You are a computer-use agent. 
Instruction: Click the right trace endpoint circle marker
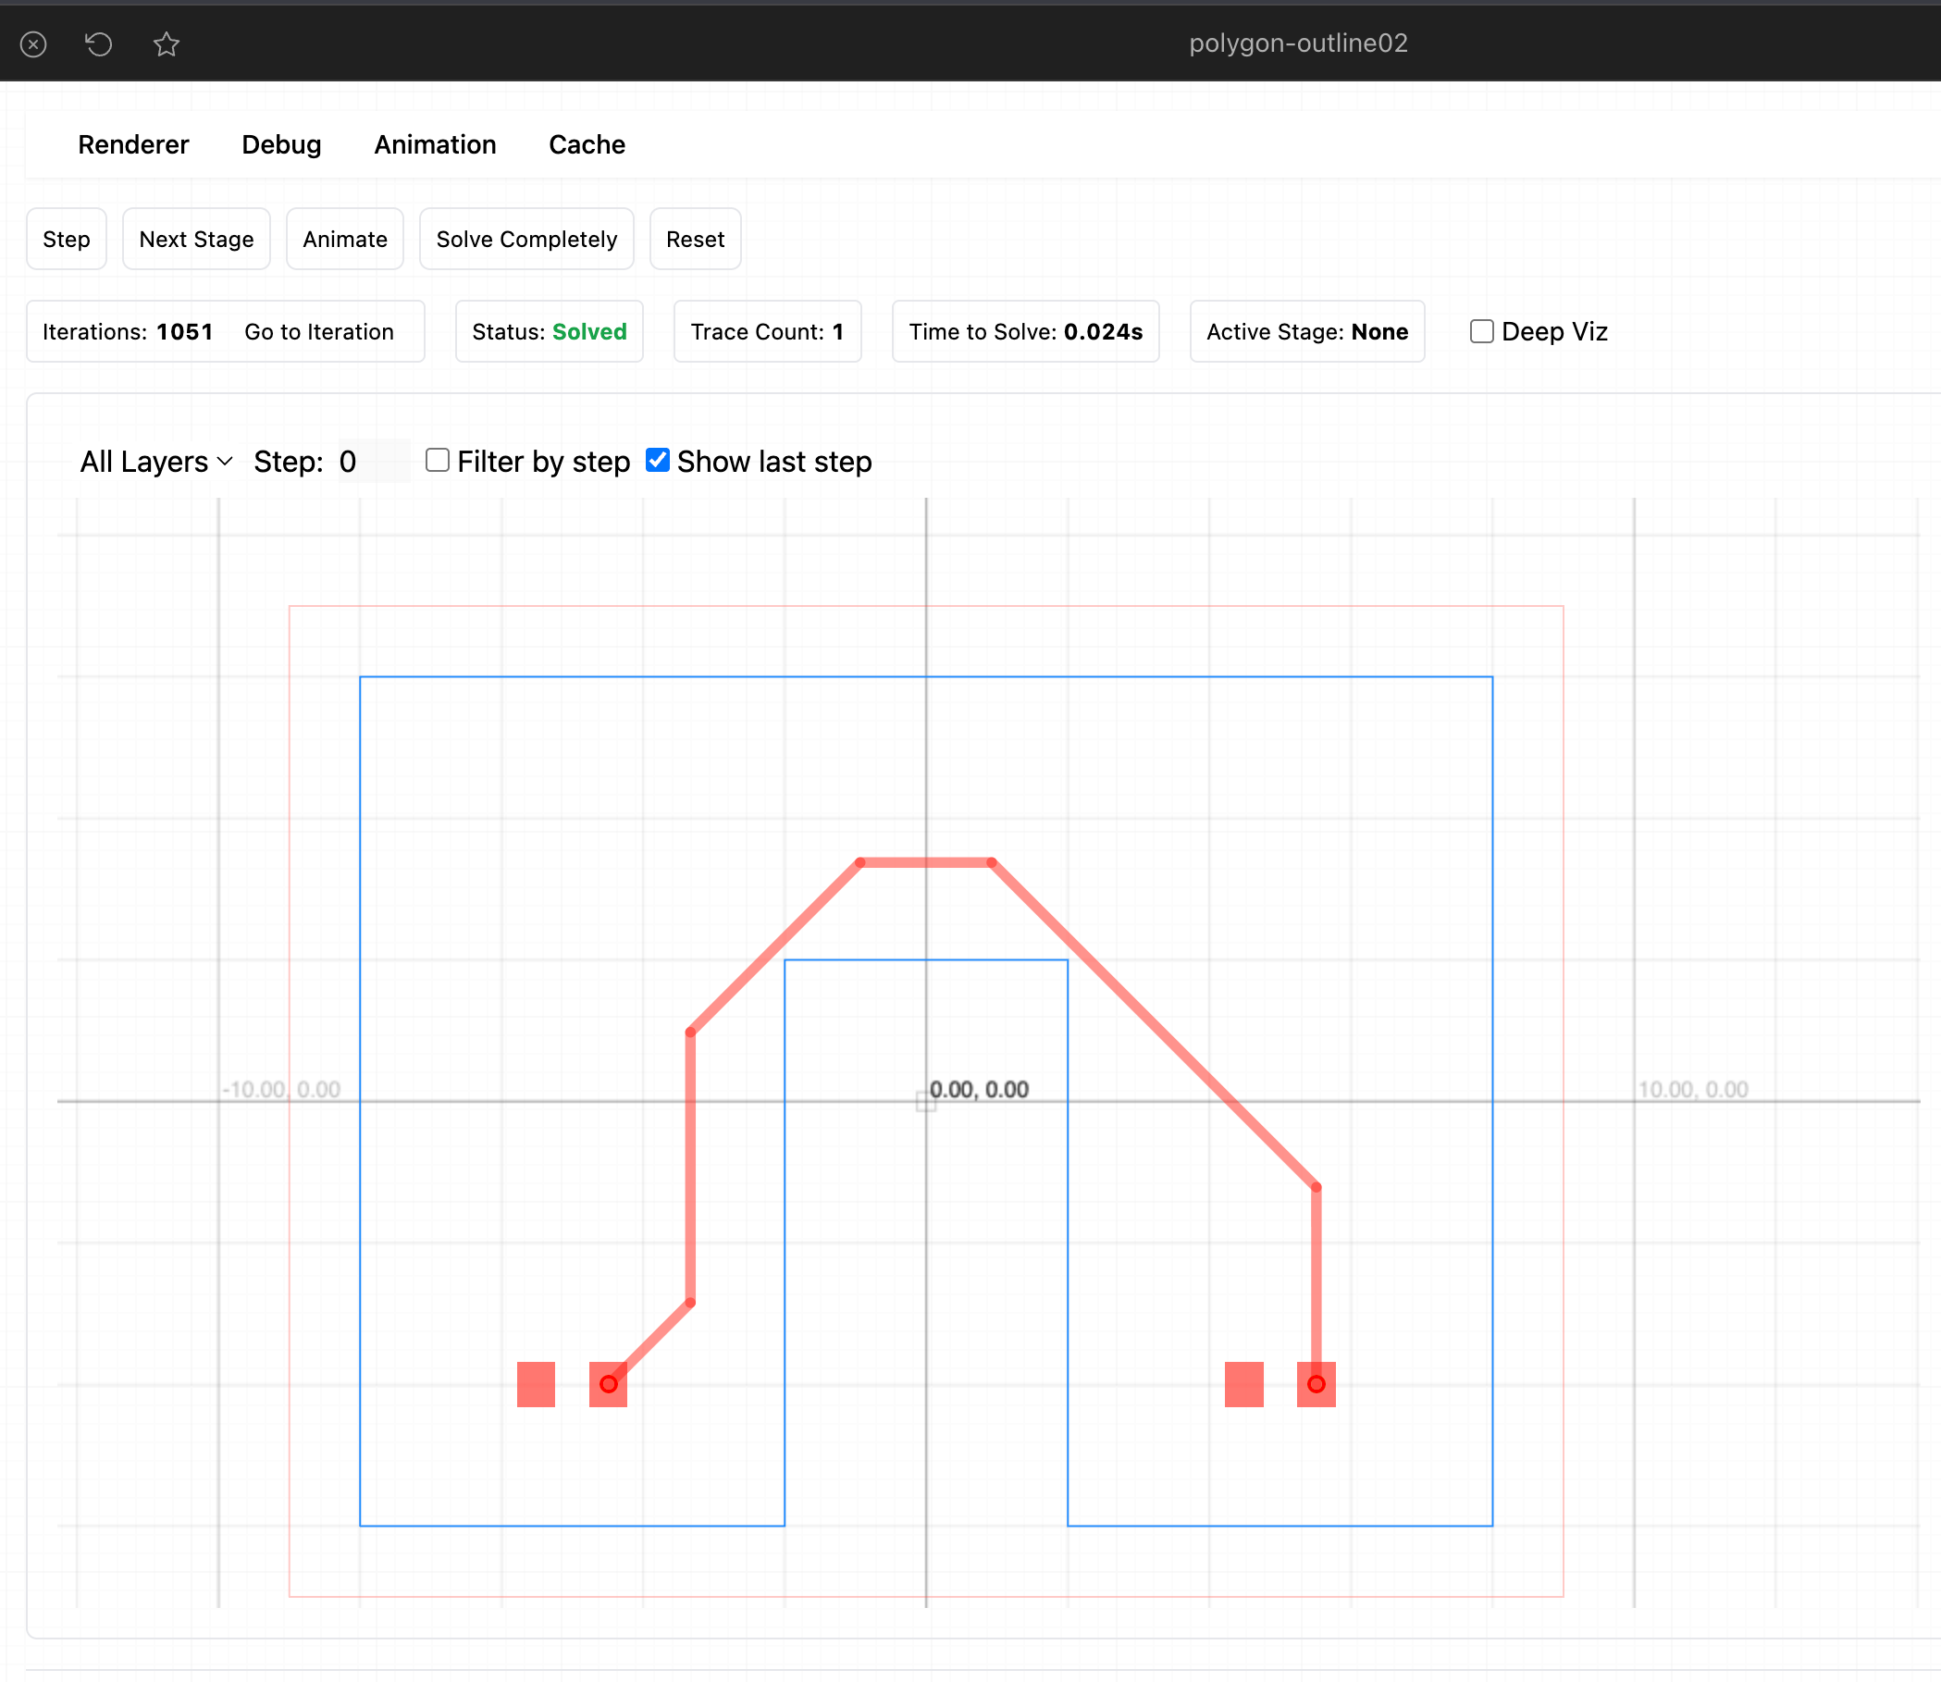(x=1316, y=1384)
